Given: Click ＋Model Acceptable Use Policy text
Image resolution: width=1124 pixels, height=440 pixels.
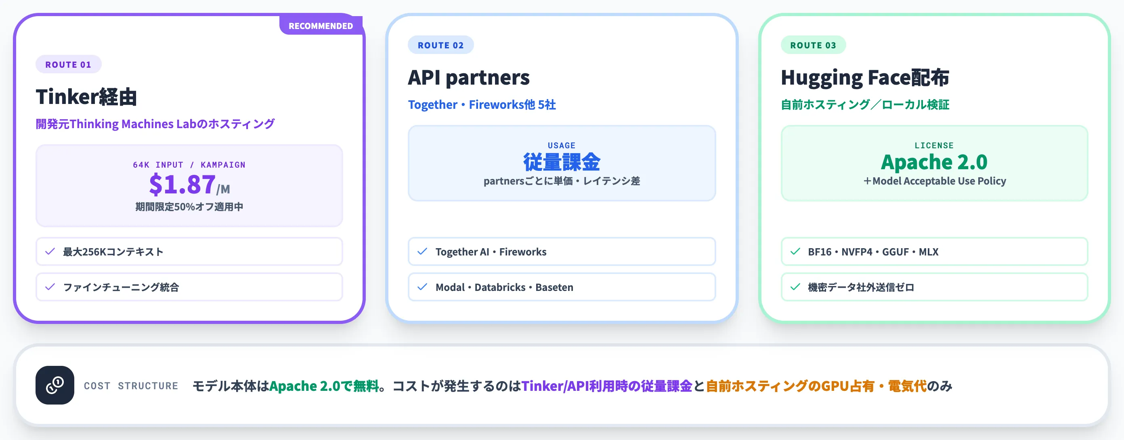Looking at the screenshot, I should (934, 181).
